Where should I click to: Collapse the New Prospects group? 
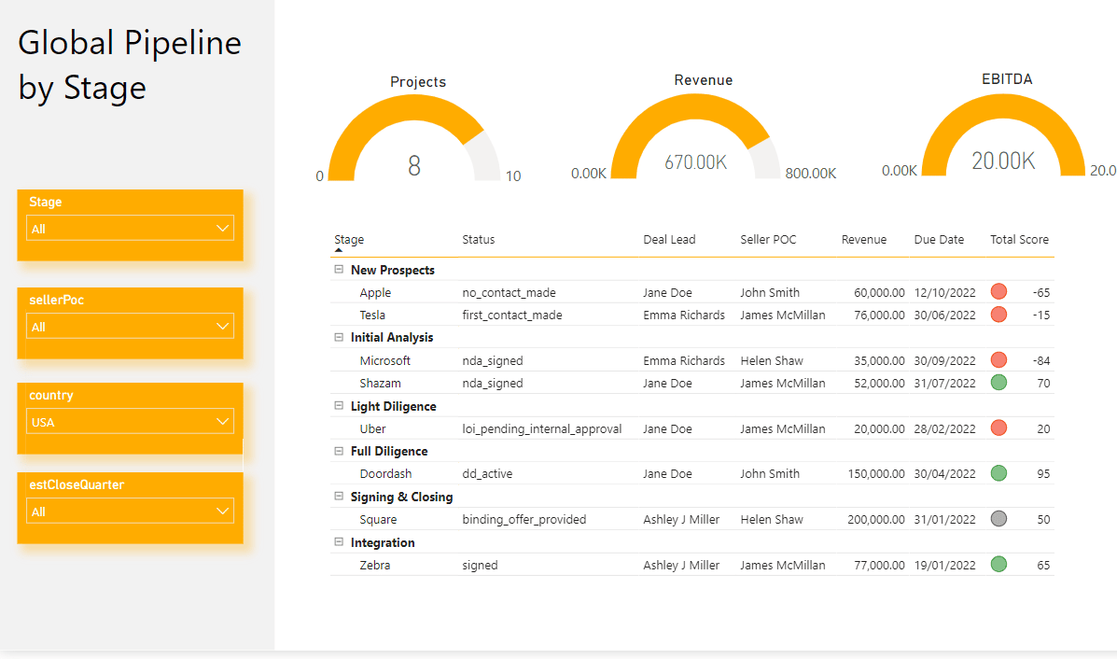click(x=339, y=270)
